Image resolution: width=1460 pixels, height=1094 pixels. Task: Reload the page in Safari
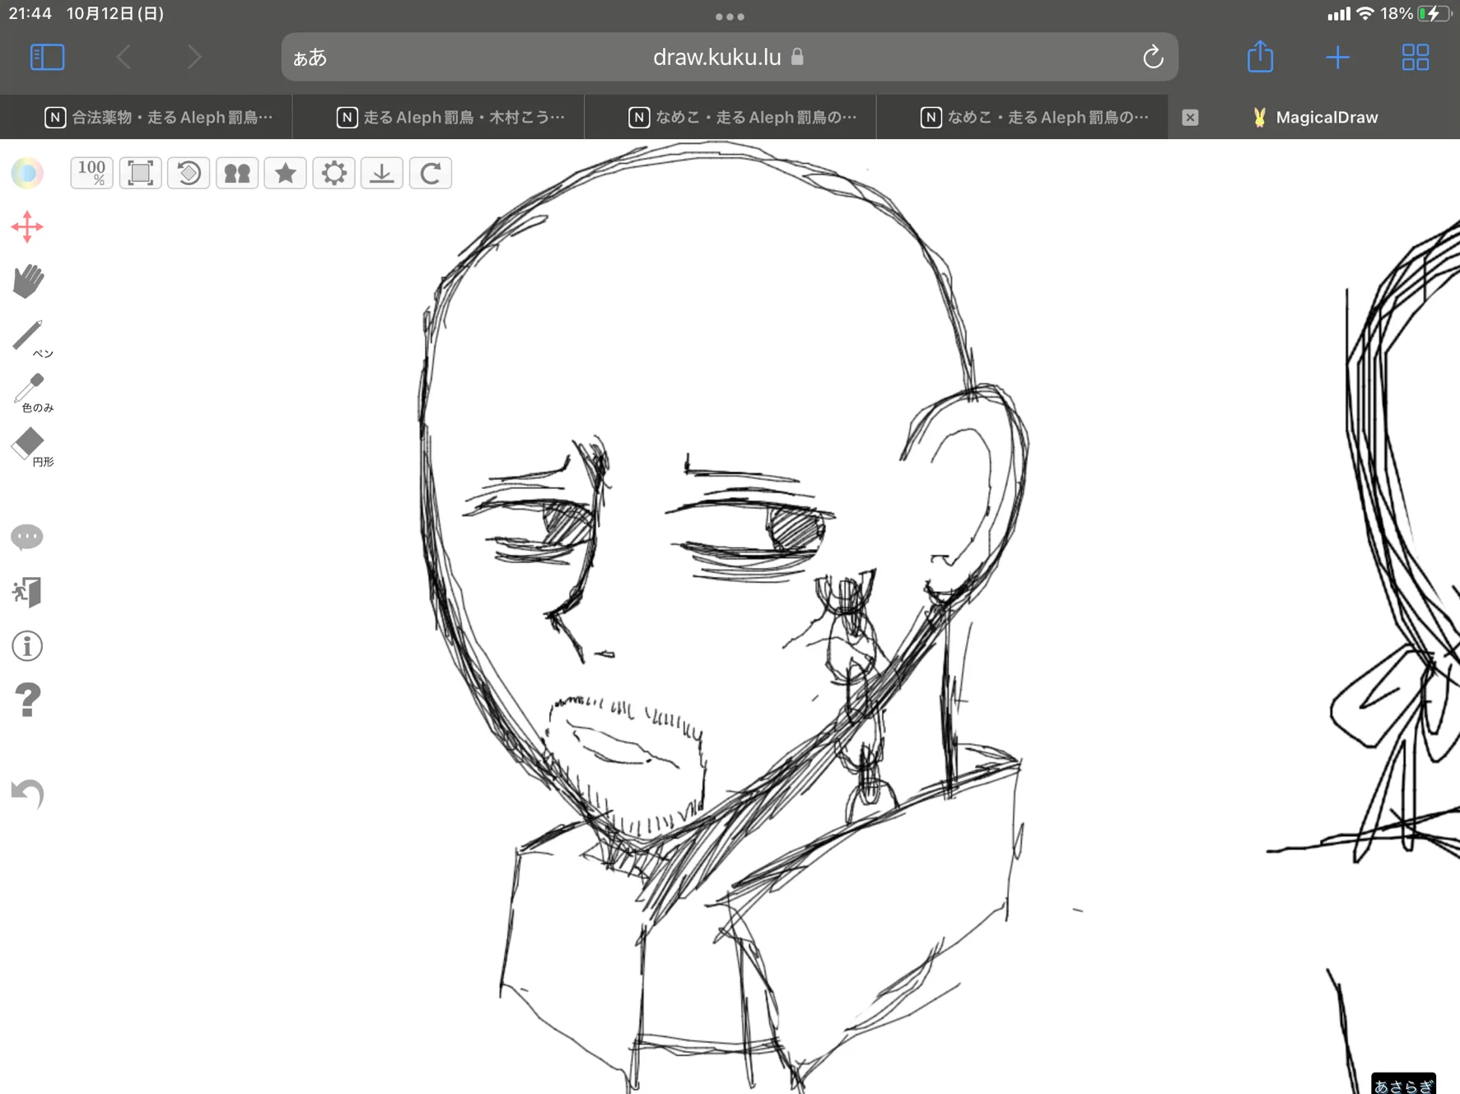pyautogui.click(x=1153, y=57)
